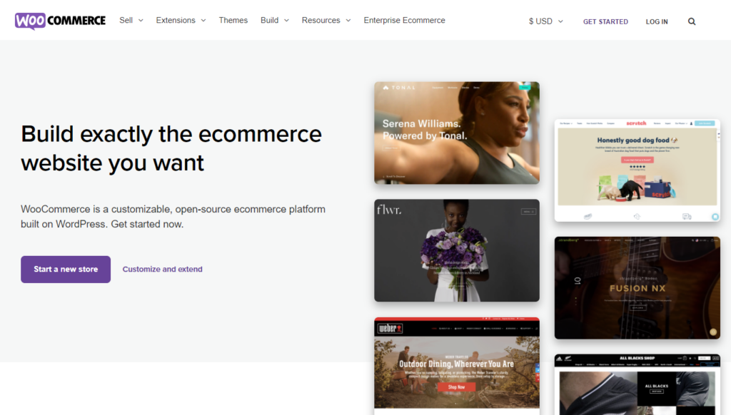Expand the Extensions menu
Viewport: 731px width, 415px height.
click(181, 21)
